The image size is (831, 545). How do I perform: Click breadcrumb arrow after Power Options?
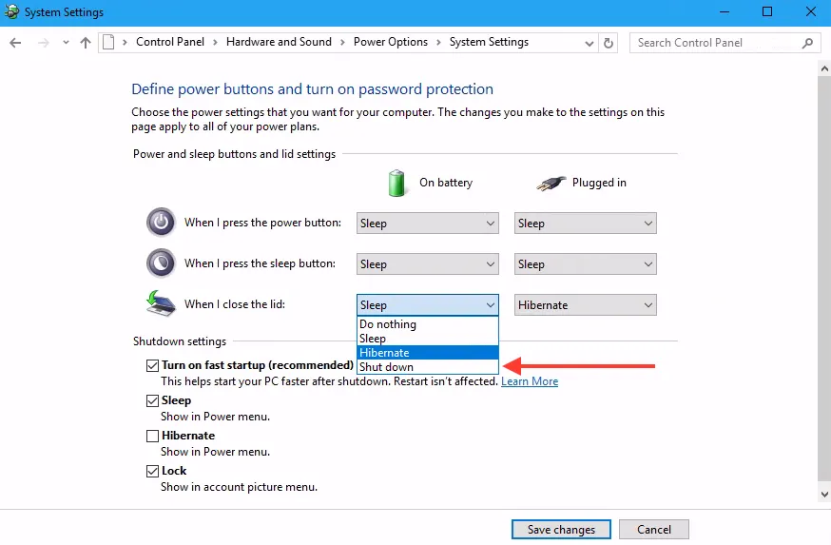tap(438, 43)
